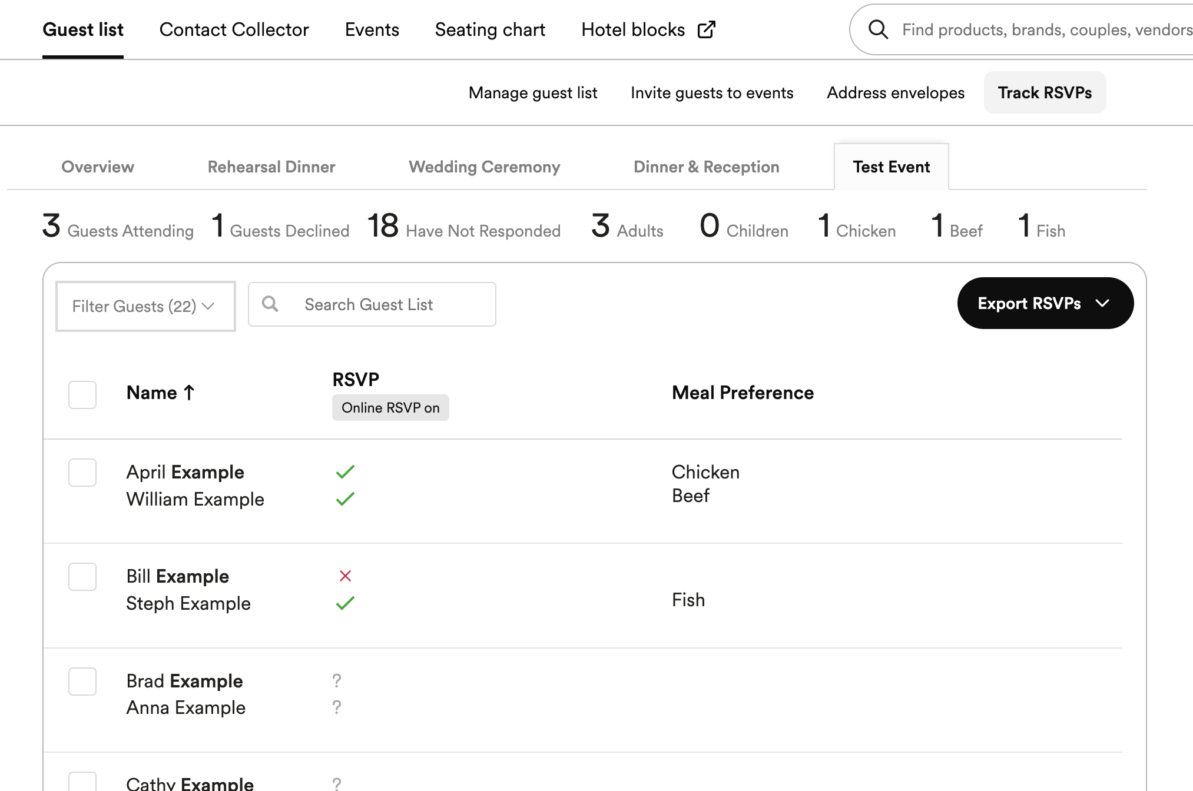Click the magnifier icon in top search bar

(x=878, y=29)
